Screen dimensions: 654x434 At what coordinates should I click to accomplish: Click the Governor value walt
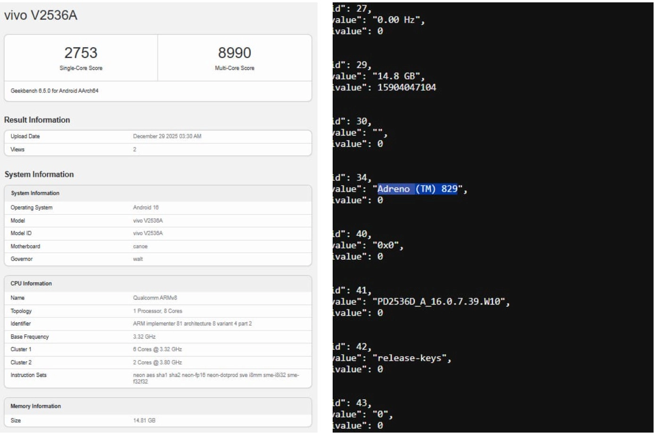click(138, 259)
